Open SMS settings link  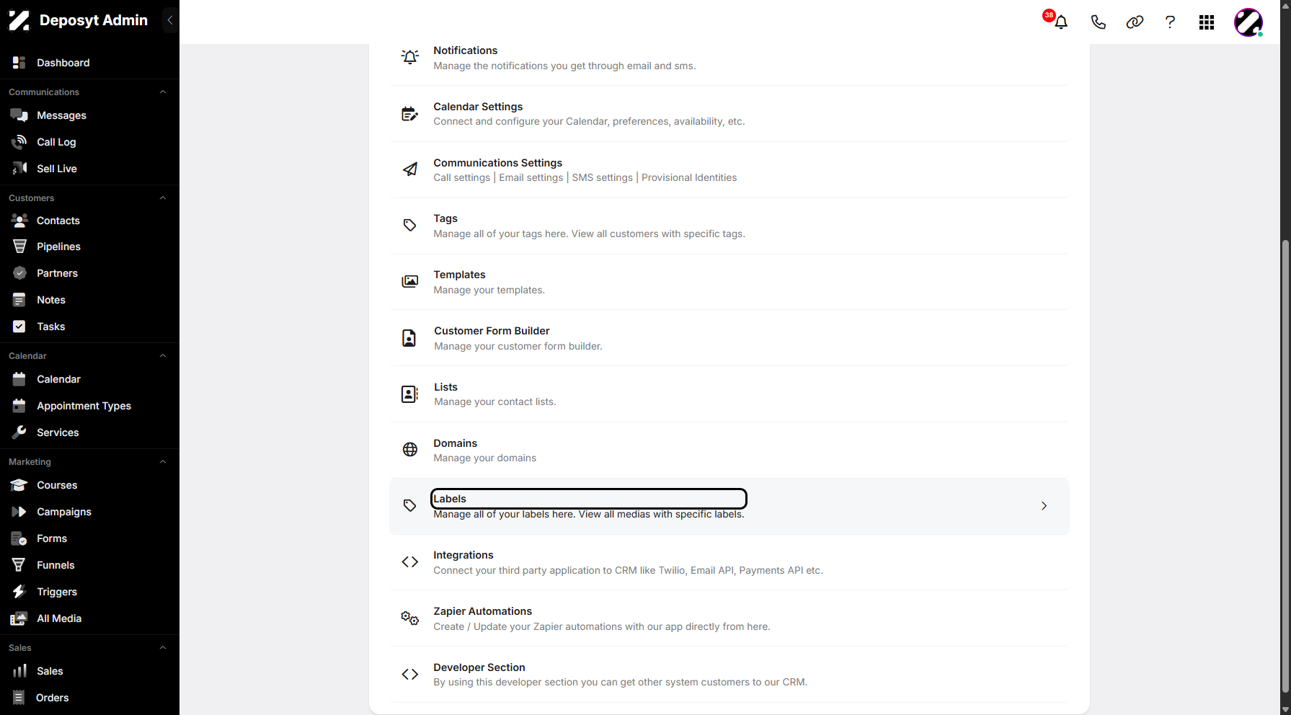tap(602, 178)
